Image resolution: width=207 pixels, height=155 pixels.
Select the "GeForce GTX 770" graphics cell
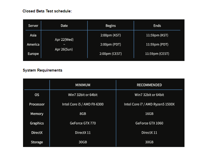83,123
